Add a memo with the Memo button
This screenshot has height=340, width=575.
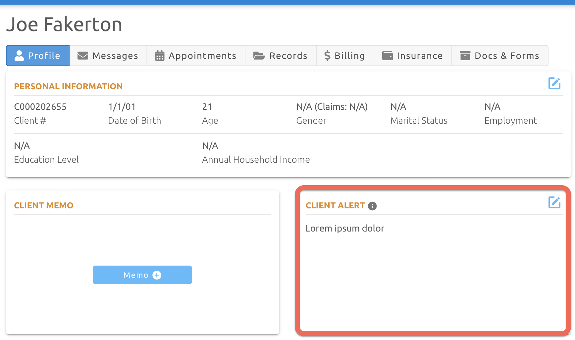[142, 275]
